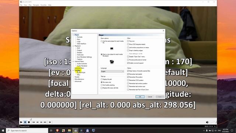Select Sync Renderer Settings tree item
Image resolution: width=236 pixels, height=133 pixels.
point(84,57)
